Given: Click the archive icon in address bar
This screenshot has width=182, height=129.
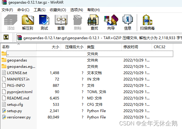Looking at the screenshot, I should pos(19,38).
